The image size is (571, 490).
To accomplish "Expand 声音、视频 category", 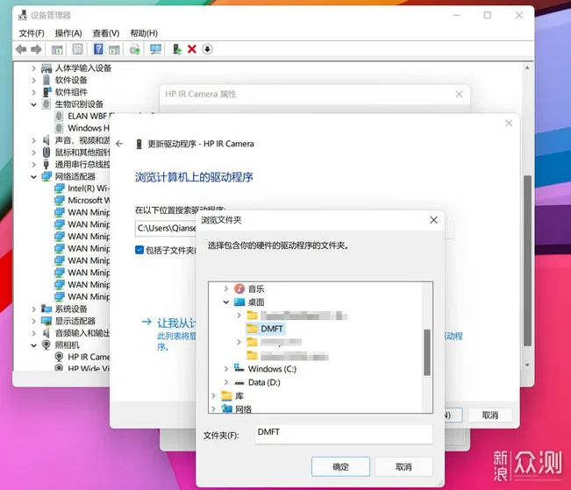I will click(33, 140).
